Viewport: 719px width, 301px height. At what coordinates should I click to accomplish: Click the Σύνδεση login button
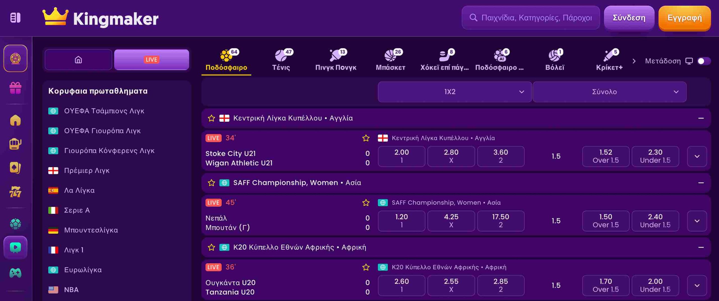pos(629,18)
